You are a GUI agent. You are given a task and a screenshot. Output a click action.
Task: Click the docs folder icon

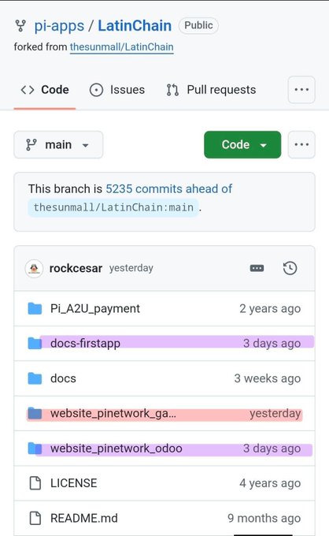point(35,378)
